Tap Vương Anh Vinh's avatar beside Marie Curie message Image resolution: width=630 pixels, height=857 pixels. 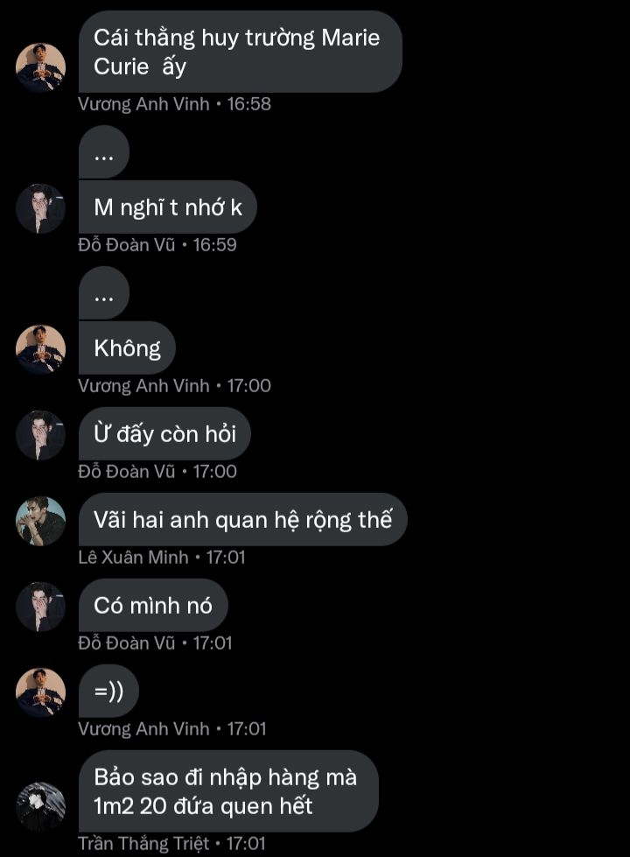(x=40, y=67)
